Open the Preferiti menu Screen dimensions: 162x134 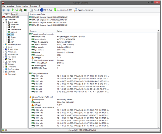click(25, 6)
